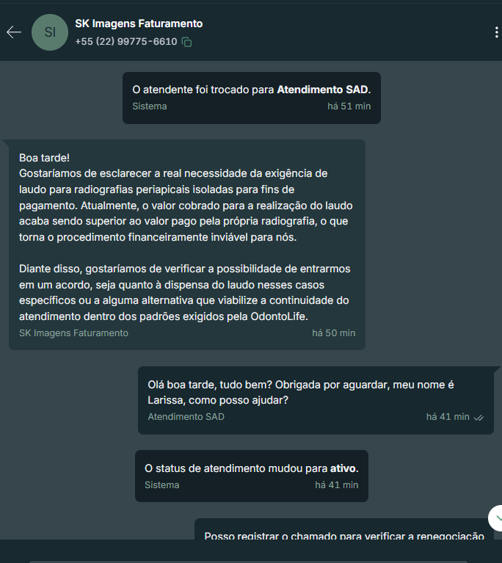Image resolution: width=502 pixels, height=563 pixels.
Task: Click the 'Atendimento SAD' sender label under Larissa's message
Action: coord(186,417)
